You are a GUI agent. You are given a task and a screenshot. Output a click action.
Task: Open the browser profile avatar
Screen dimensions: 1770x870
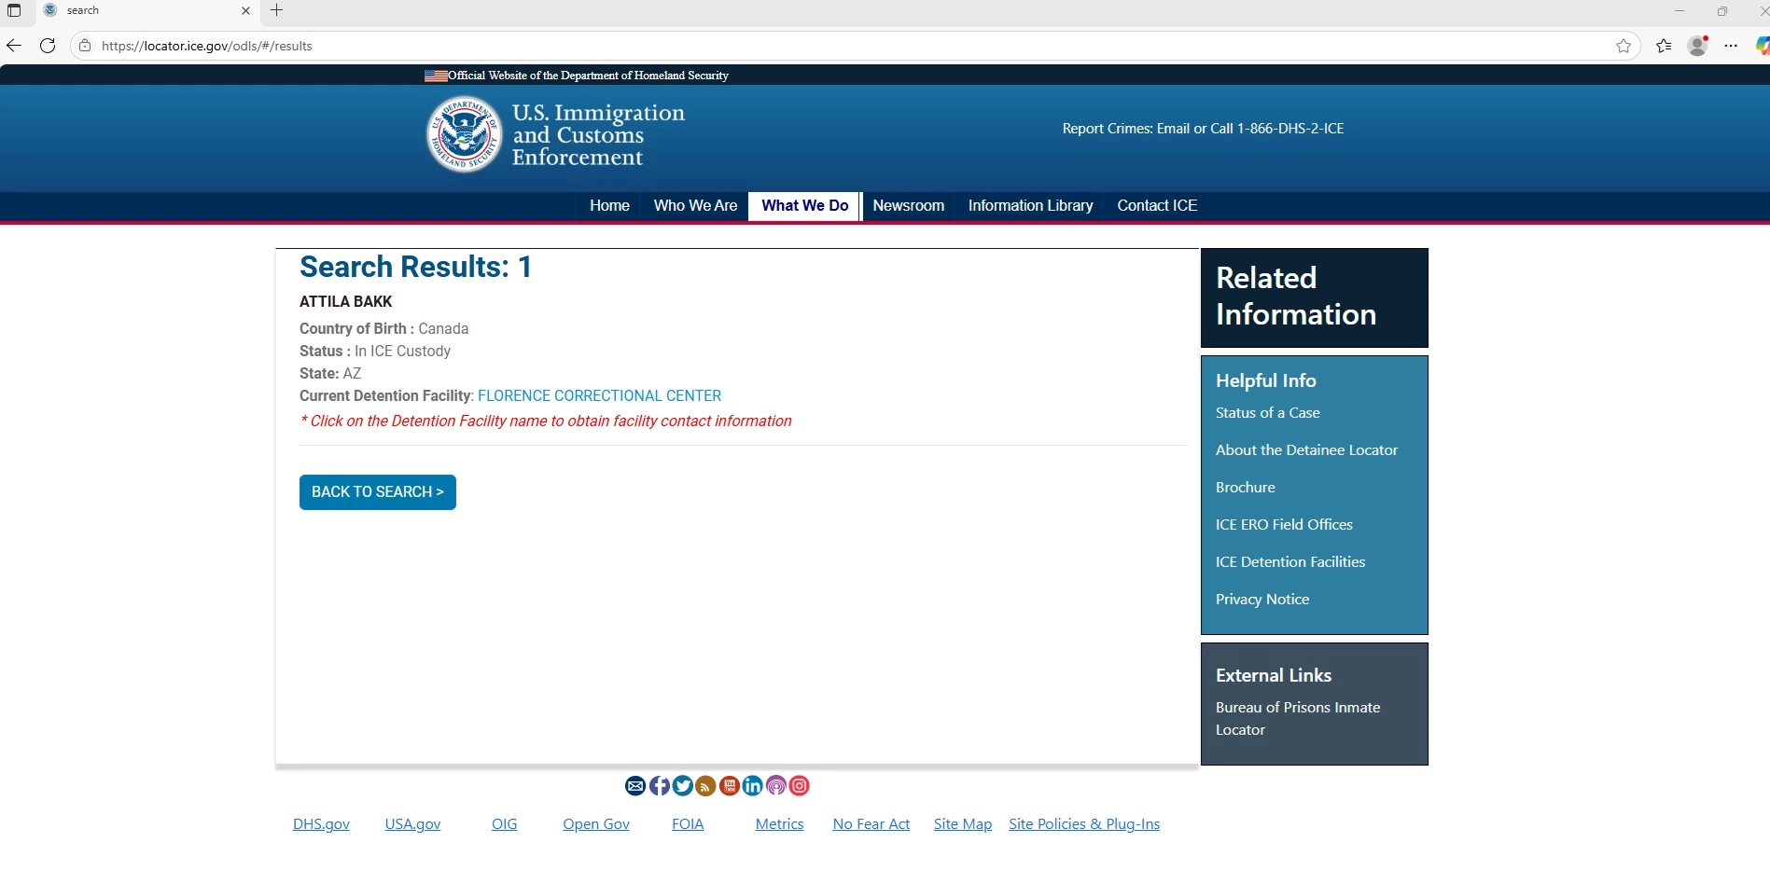click(1698, 46)
